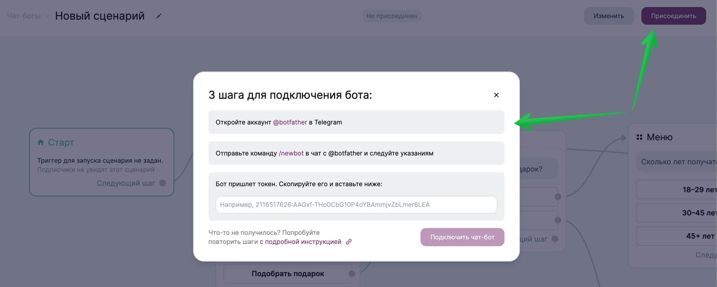Image resolution: width=717 pixels, height=287 pixels.
Task: Click the Сколько лет message in Меню block
Action: pyautogui.click(x=676, y=162)
